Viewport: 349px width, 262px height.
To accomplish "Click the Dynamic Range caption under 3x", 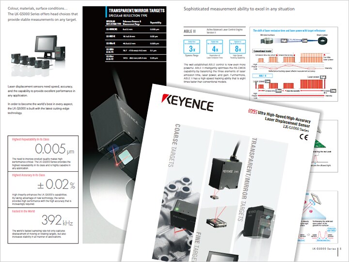I will click(191, 55).
